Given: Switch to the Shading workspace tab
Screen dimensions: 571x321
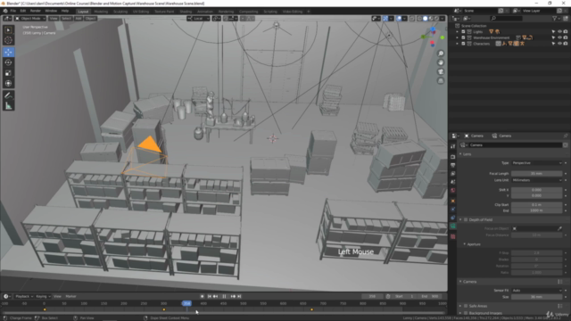Looking at the screenshot, I should (x=186, y=12).
